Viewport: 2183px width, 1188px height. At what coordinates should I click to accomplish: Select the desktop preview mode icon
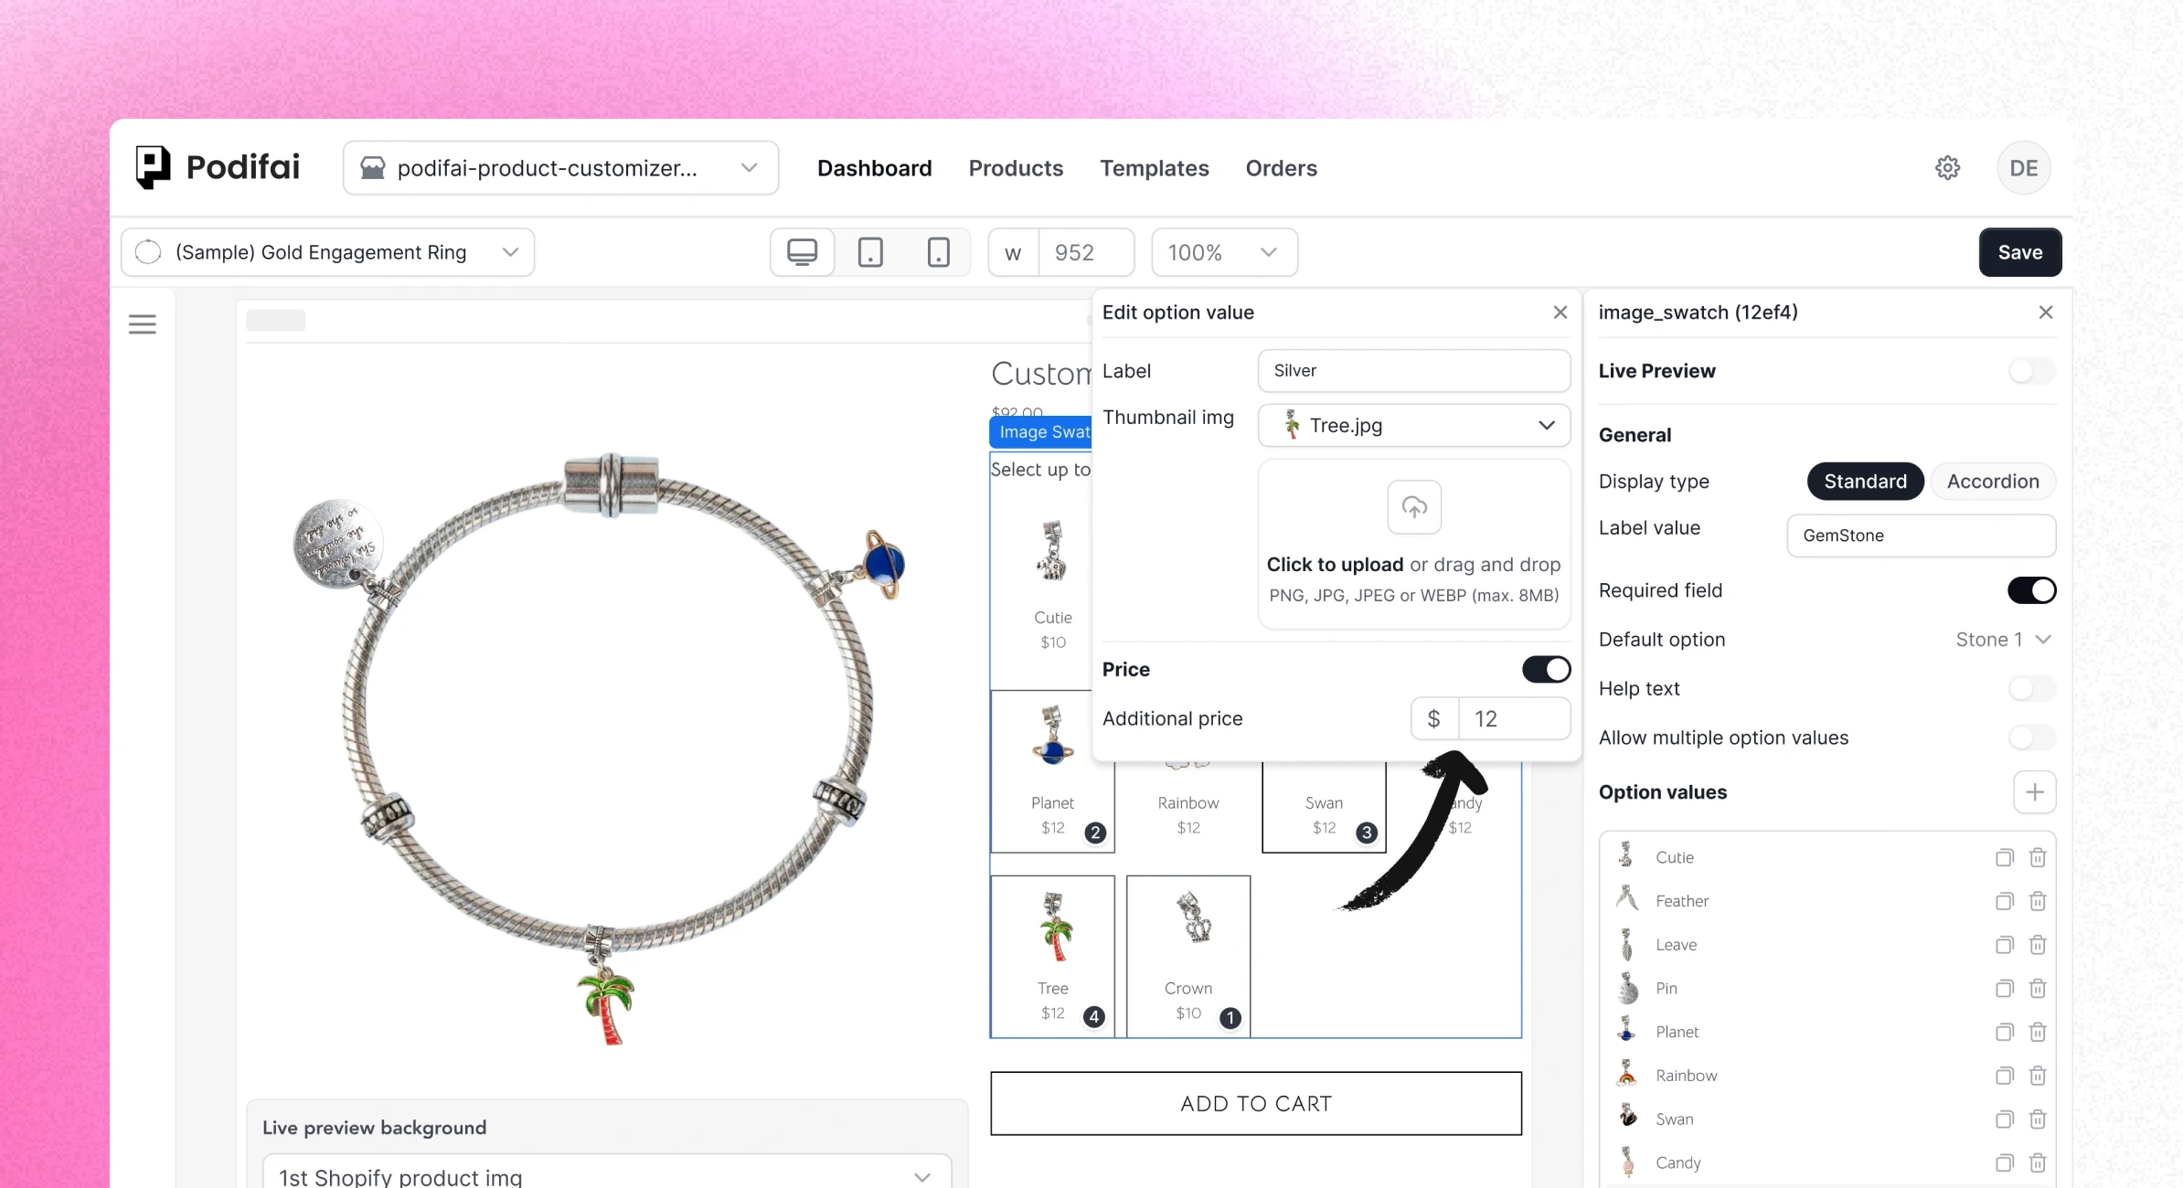(x=801, y=252)
